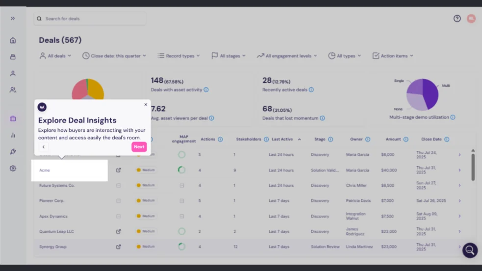Open the bar chart analytics sidebar icon
Viewport: 482px width, 271px height.
13,135
